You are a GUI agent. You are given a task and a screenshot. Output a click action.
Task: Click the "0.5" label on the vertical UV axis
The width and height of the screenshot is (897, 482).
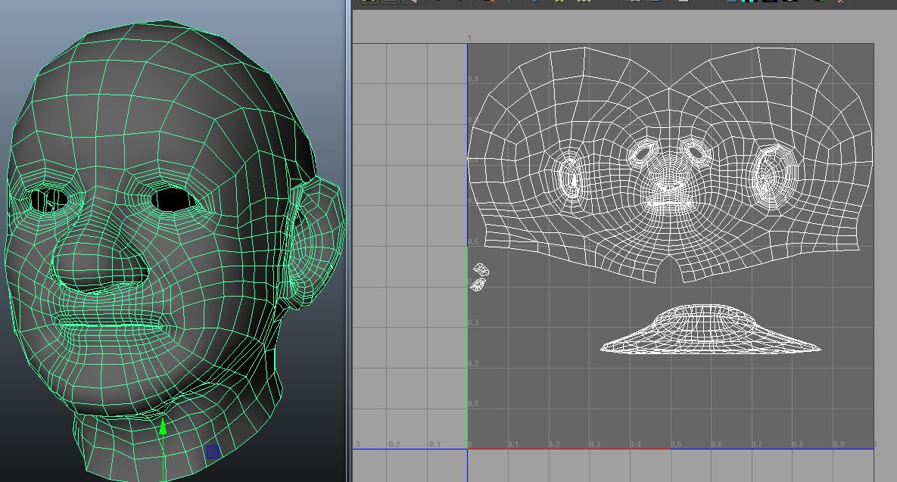(x=473, y=242)
